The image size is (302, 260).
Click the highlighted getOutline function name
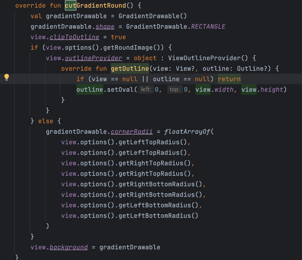130,68
